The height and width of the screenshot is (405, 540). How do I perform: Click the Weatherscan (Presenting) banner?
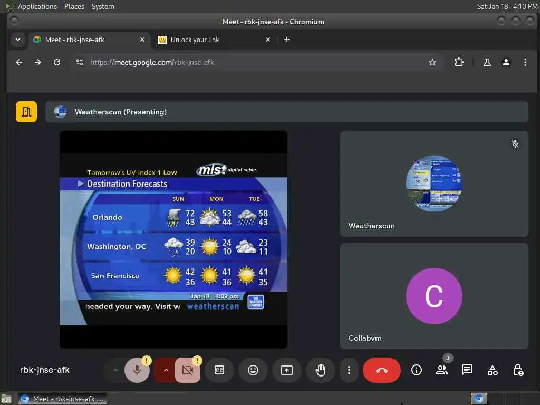(286, 112)
